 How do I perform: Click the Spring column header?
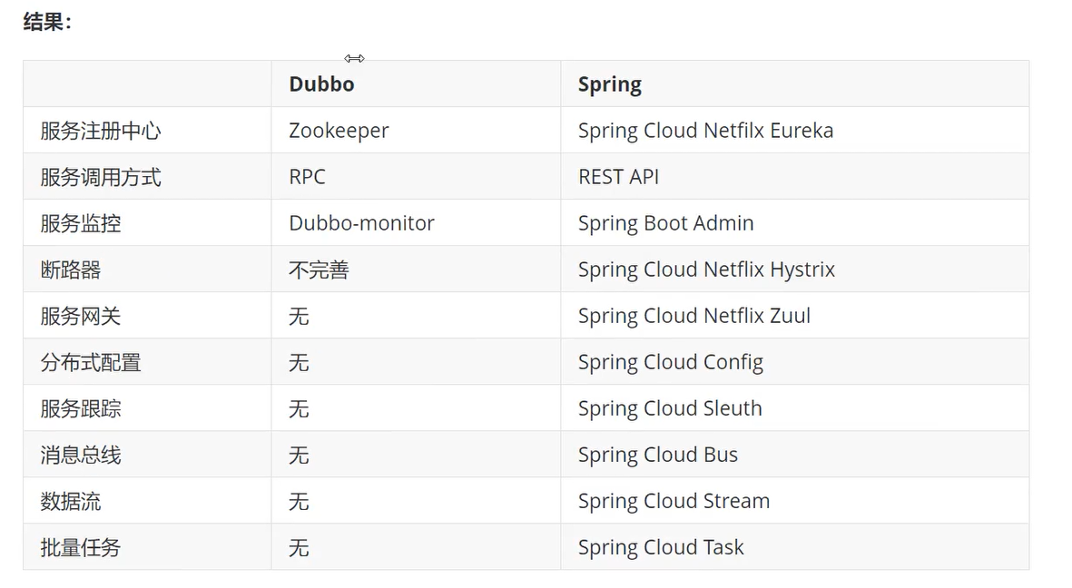tap(794, 83)
